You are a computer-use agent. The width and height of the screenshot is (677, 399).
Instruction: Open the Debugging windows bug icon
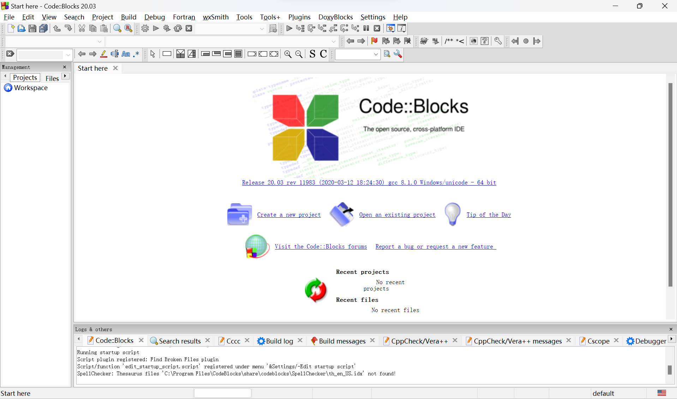tap(390, 29)
